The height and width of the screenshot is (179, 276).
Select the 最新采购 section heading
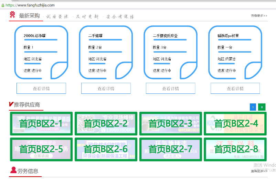[29, 15]
